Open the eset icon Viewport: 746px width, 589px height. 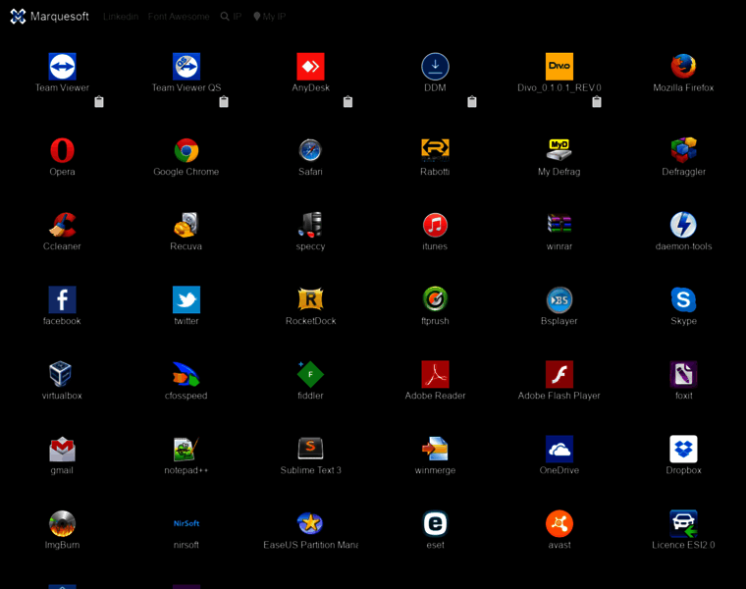pos(435,524)
